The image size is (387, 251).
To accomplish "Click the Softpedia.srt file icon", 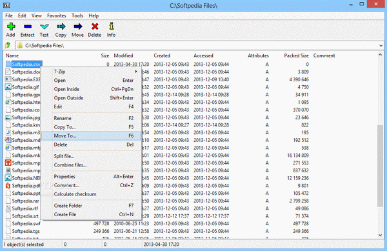I will (x=8, y=216).
